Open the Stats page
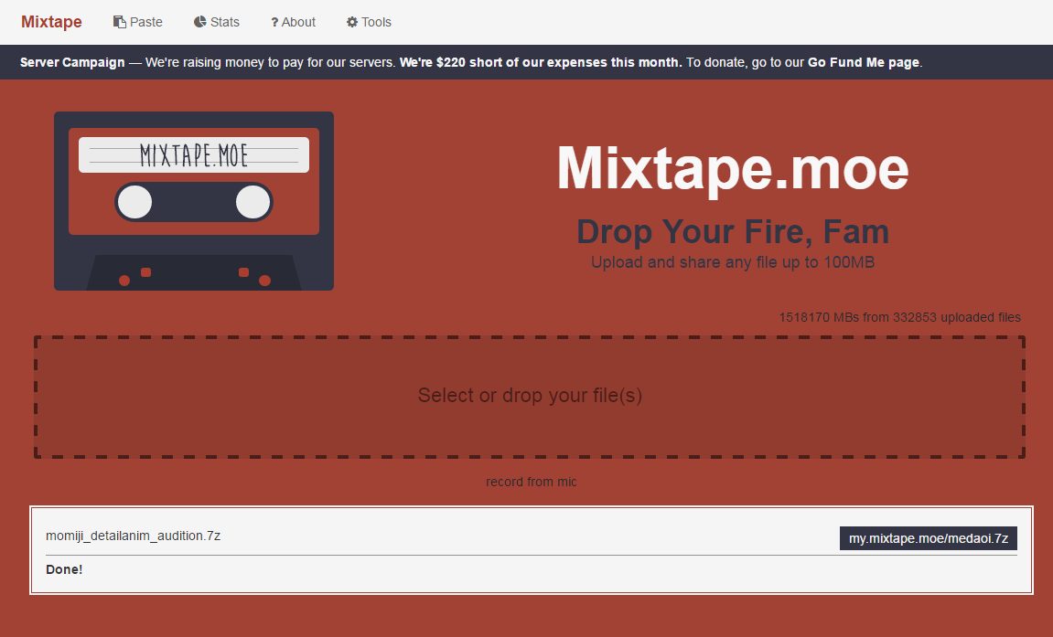 pyautogui.click(x=216, y=22)
